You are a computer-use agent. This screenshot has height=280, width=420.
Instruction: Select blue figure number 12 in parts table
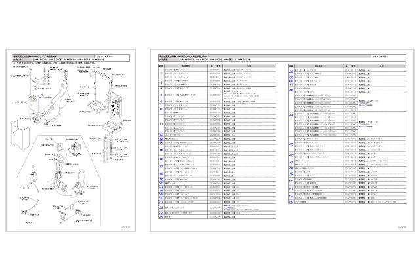click(161, 135)
